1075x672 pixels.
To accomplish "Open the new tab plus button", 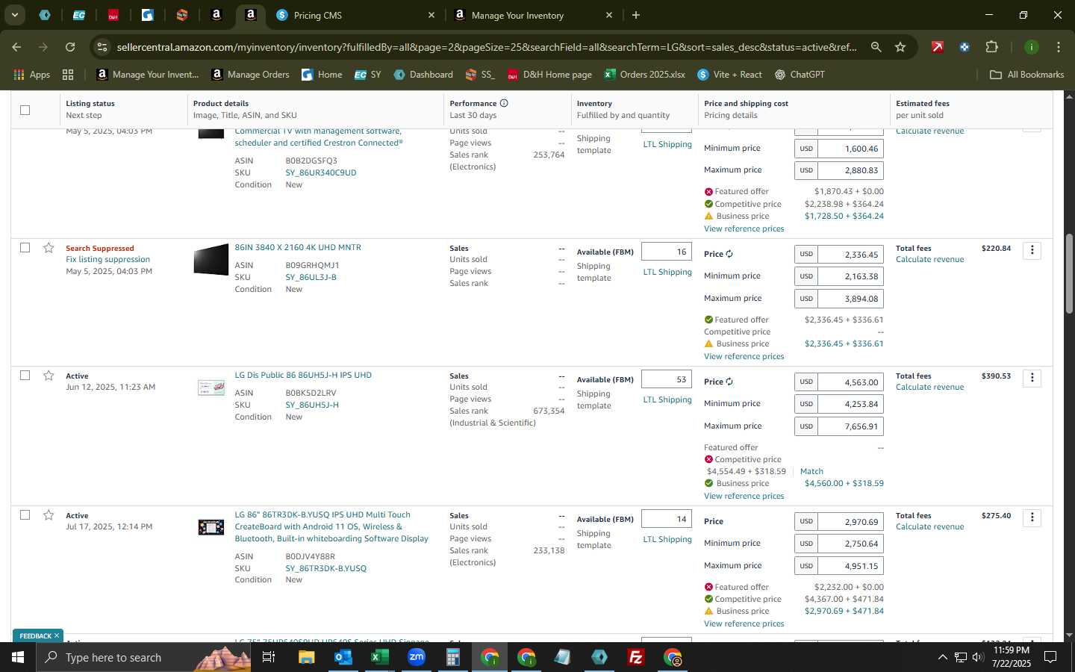I will click(x=636, y=15).
